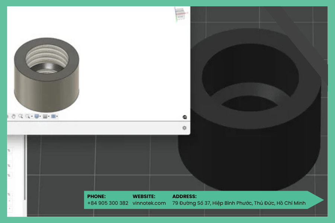Select the Pan hand tool
The width and height of the screenshot is (335, 223).
pyautogui.click(x=13, y=116)
